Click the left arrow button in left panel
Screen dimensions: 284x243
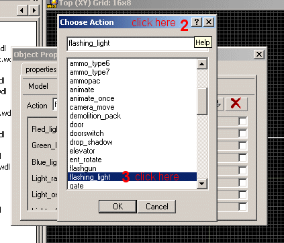click(22, 10)
